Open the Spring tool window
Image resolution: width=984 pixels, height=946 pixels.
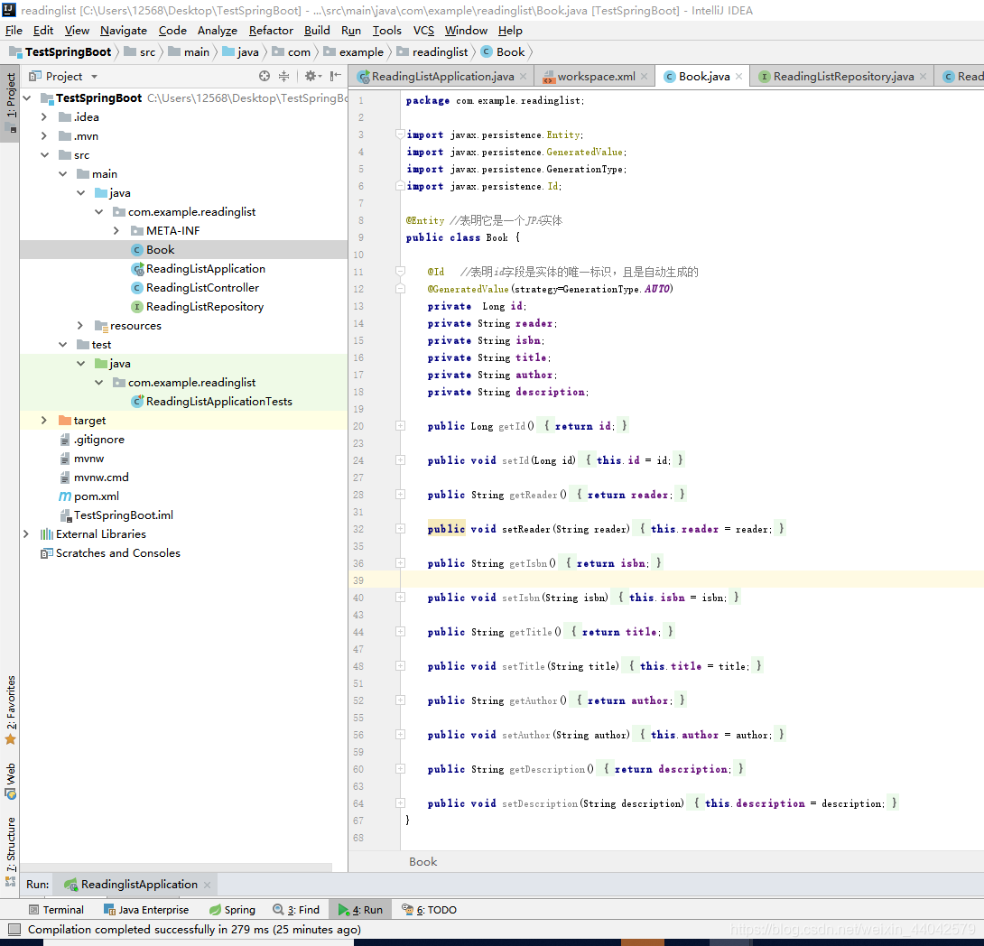click(232, 910)
